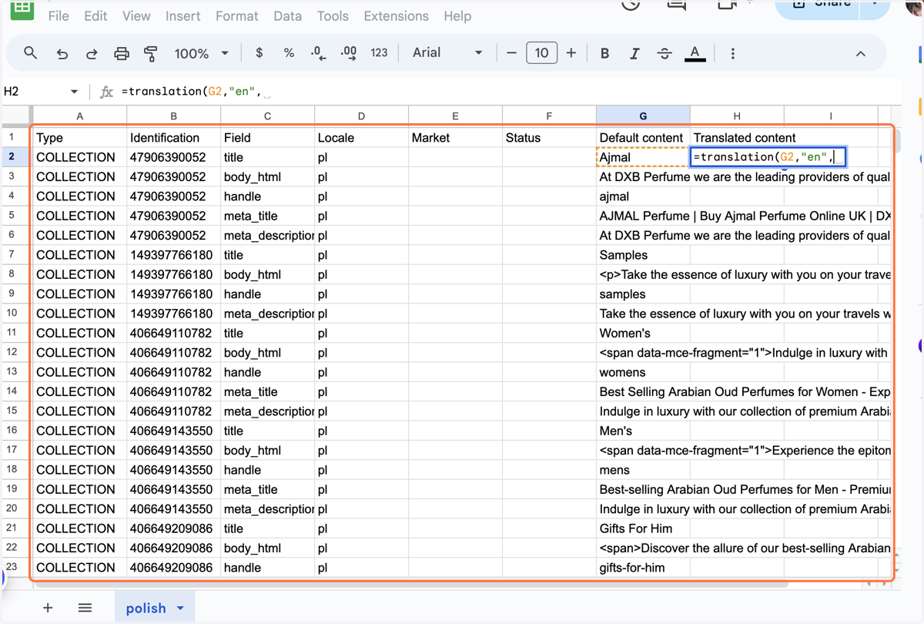Select column A header
Viewport: 924px width, 624px height.
[79, 116]
